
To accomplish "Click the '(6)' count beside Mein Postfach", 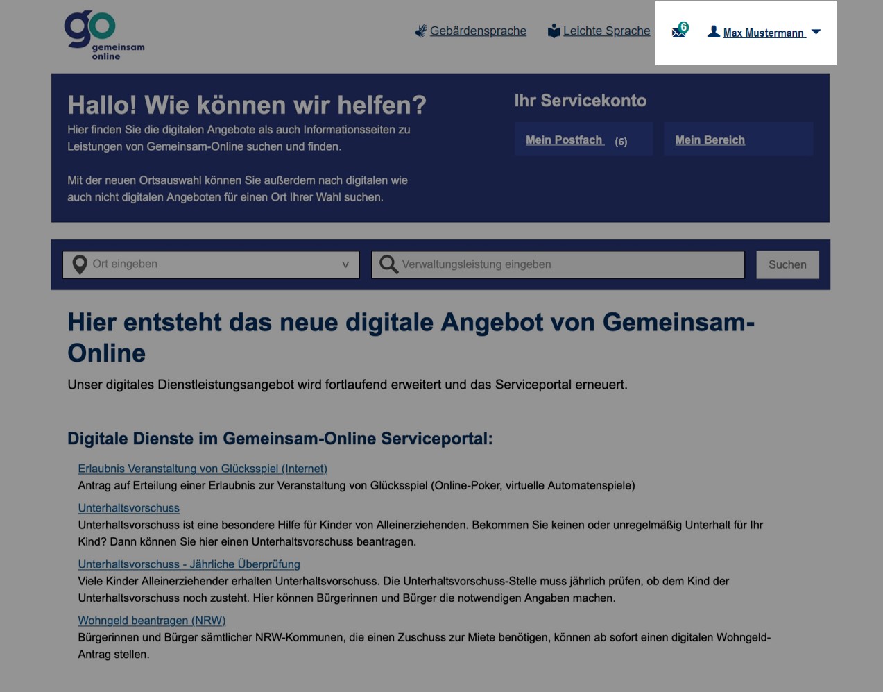I will pyautogui.click(x=621, y=142).
